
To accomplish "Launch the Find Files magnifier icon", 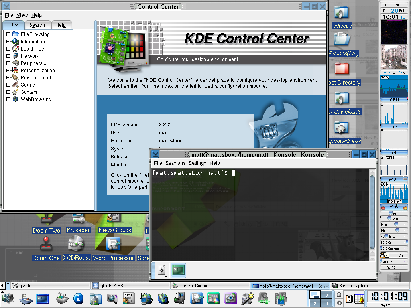I will coord(112,298).
